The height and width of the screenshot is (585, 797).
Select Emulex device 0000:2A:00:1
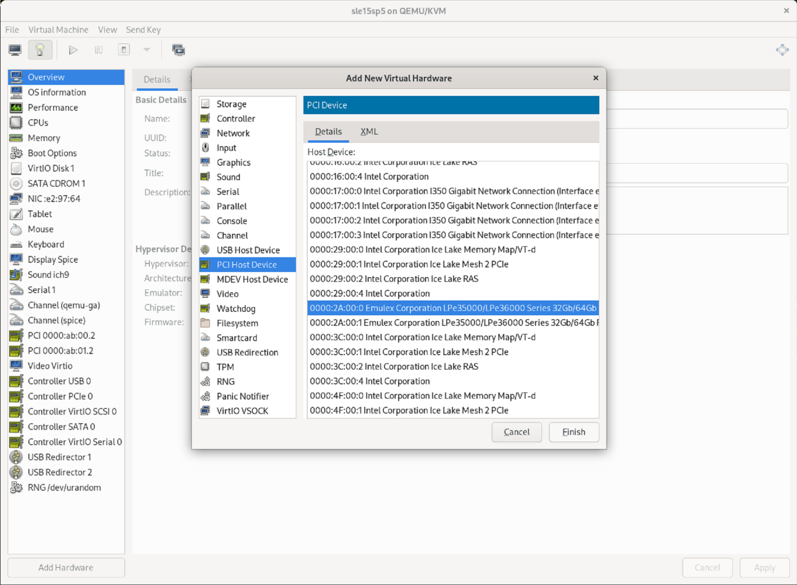pyautogui.click(x=453, y=323)
